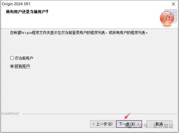The image size is (179, 133).
Task: Click the InstallShield label
Action: [10, 114]
